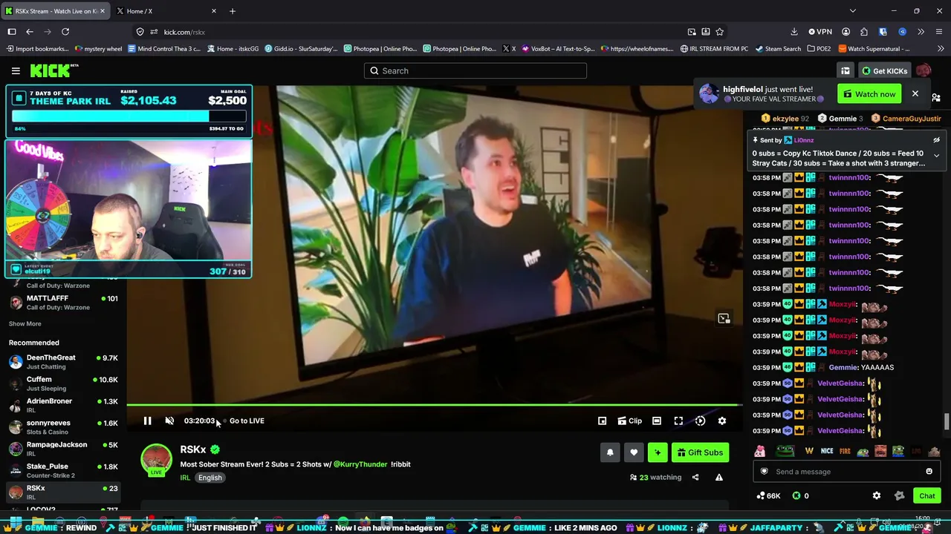Click Show More in followed channels
The image size is (951, 534).
(x=25, y=323)
